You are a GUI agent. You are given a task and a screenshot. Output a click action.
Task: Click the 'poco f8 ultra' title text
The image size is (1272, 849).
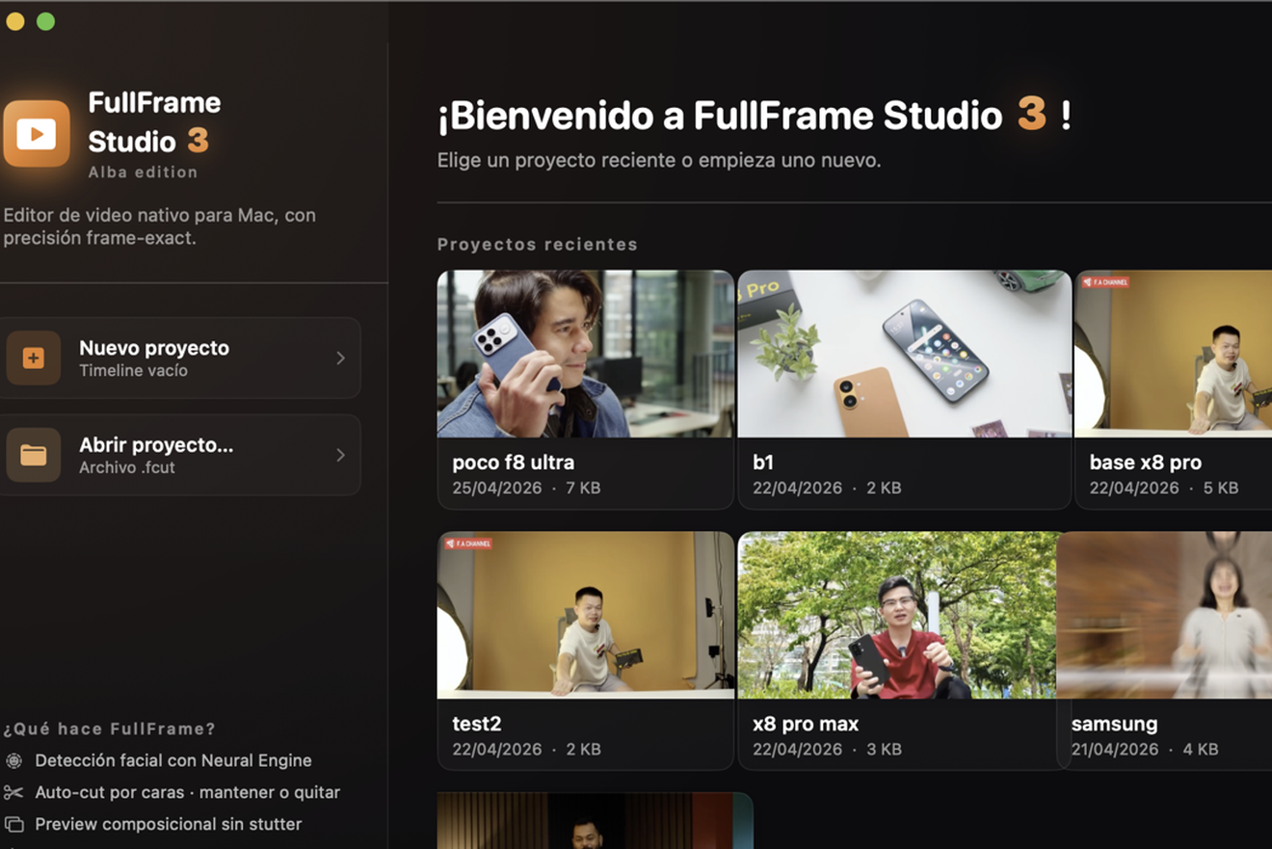tap(514, 462)
